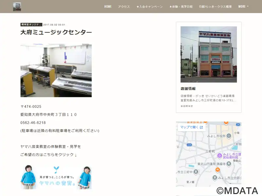Go to HOME in navigation bar
Screen dimensions: 262x196
(108, 7)
